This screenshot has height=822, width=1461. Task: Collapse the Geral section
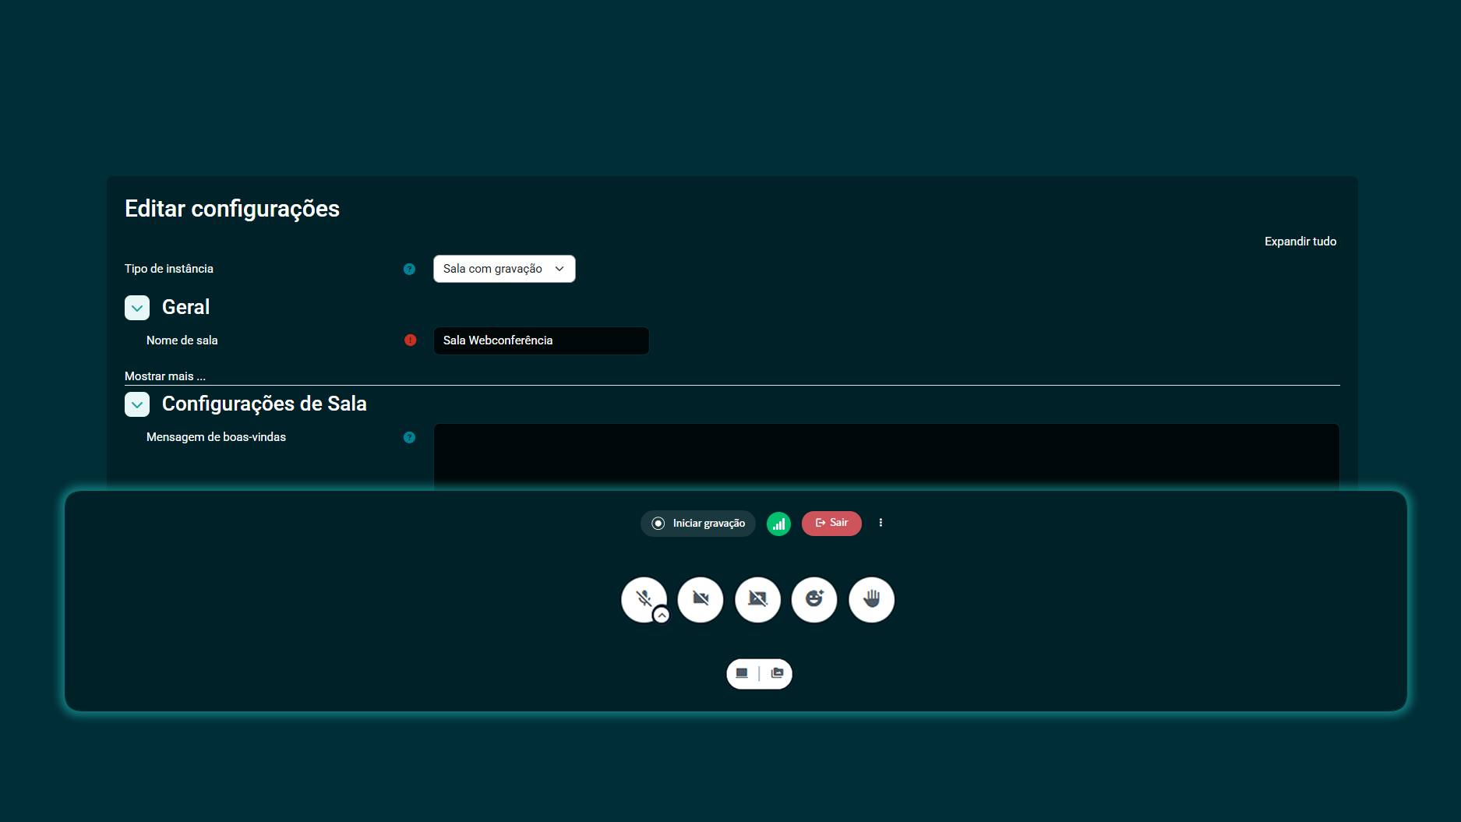tap(137, 308)
